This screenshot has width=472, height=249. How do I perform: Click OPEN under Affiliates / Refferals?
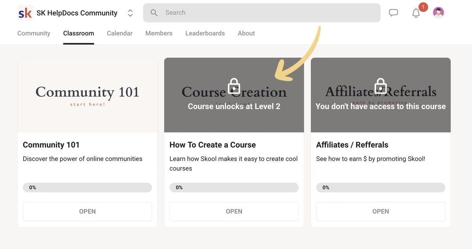point(381,211)
